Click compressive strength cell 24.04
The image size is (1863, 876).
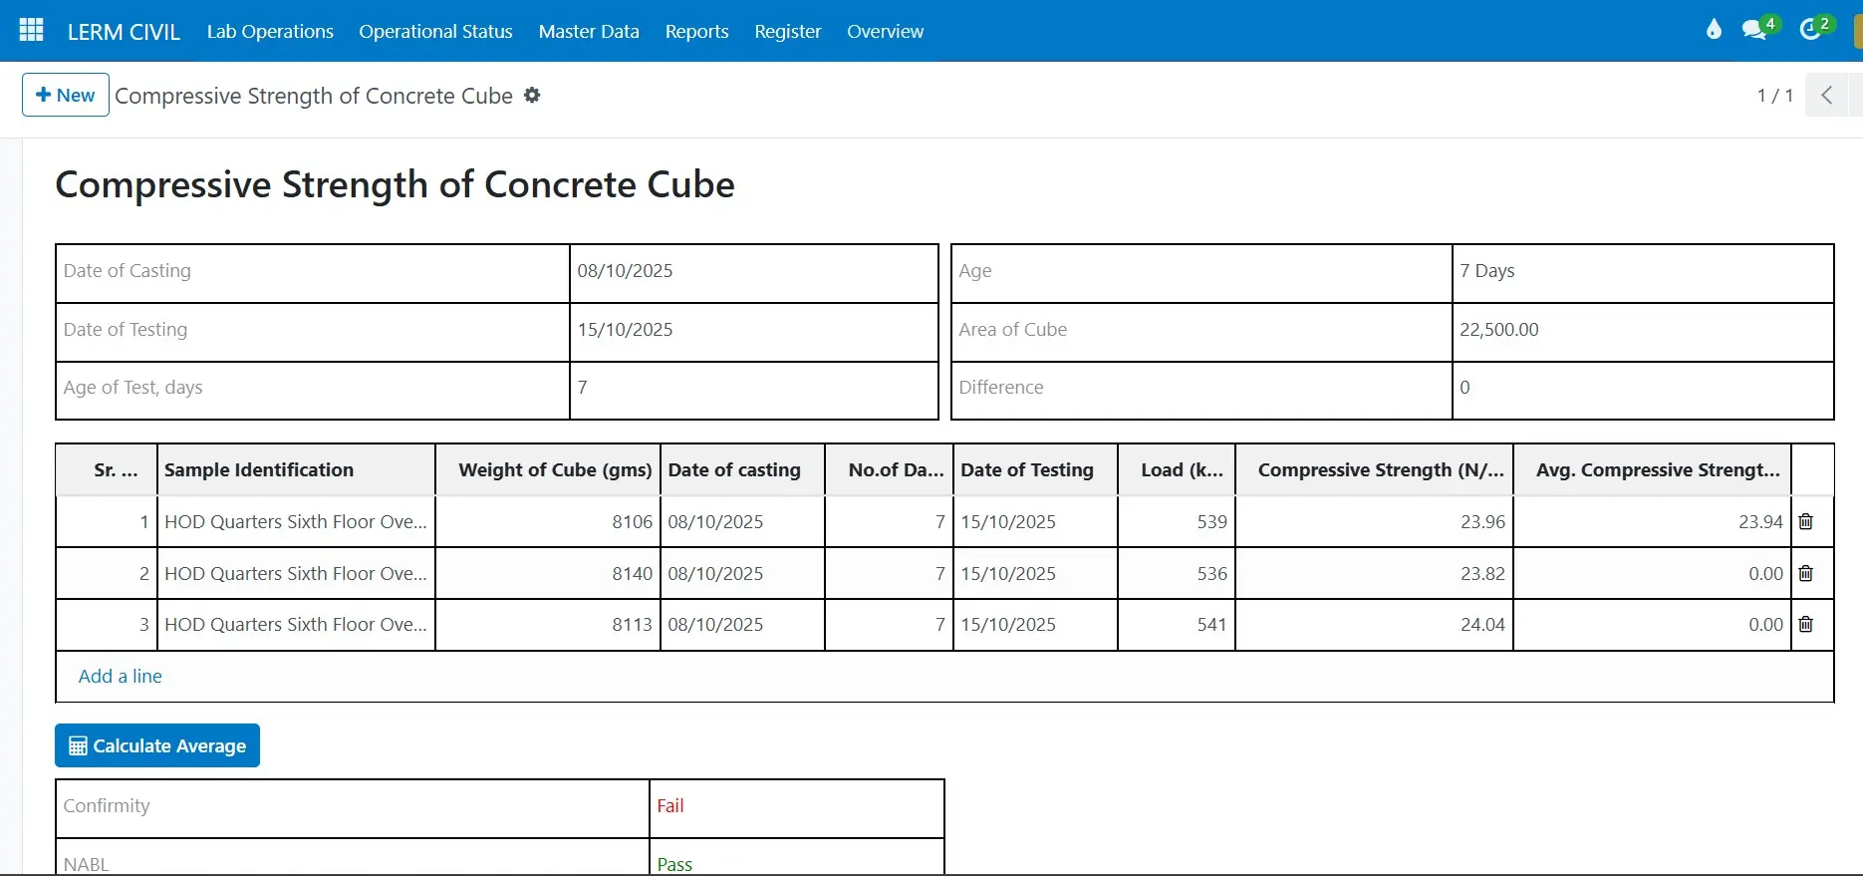point(1374,624)
